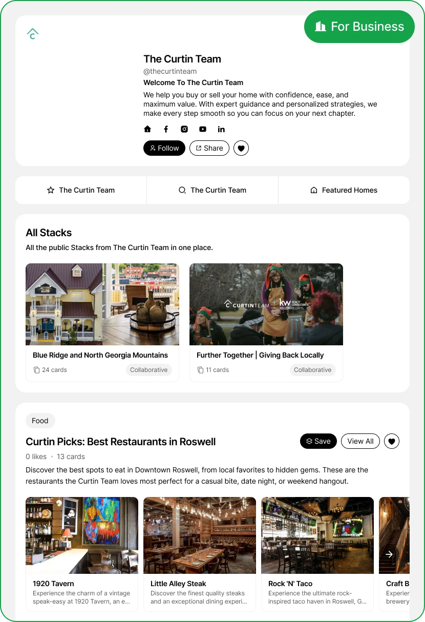Select the search-icon The Curtin Team tab
The height and width of the screenshot is (622, 425).
pos(213,190)
